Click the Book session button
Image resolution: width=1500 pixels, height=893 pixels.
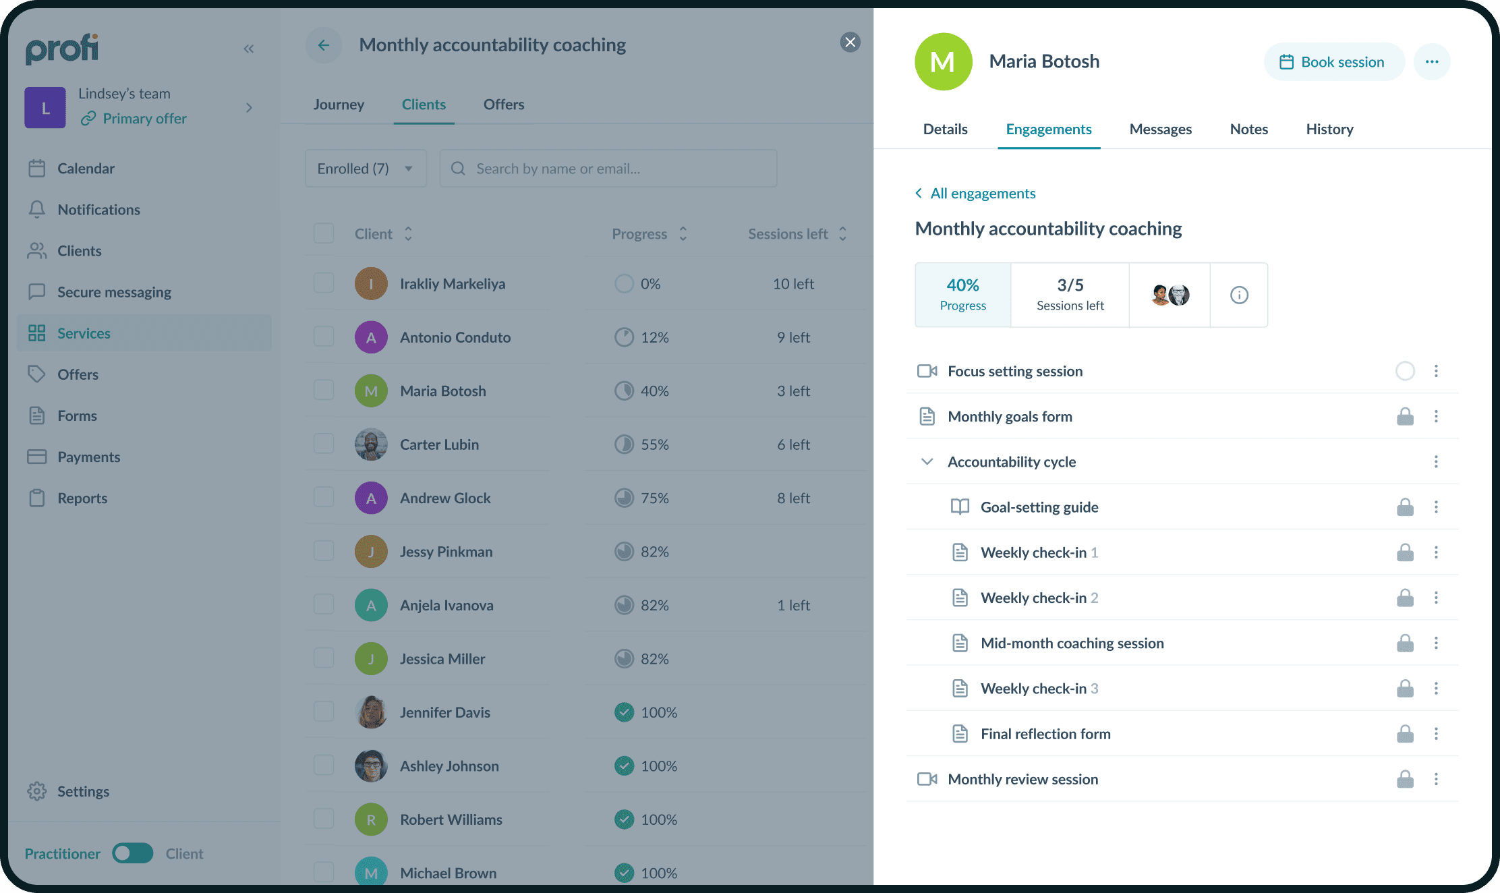1333,62
